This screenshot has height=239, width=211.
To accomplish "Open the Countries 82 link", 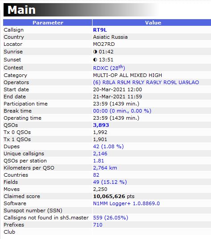I will pyautogui.click(x=96, y=175).
